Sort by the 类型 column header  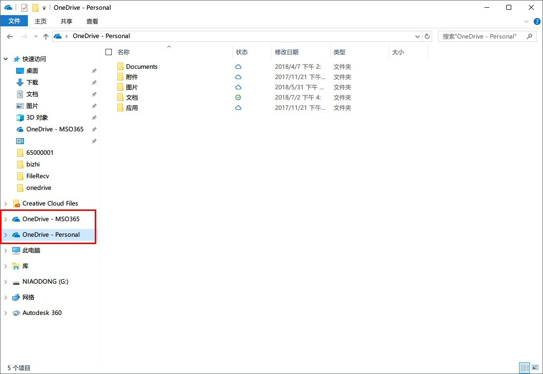click(339, 52)
